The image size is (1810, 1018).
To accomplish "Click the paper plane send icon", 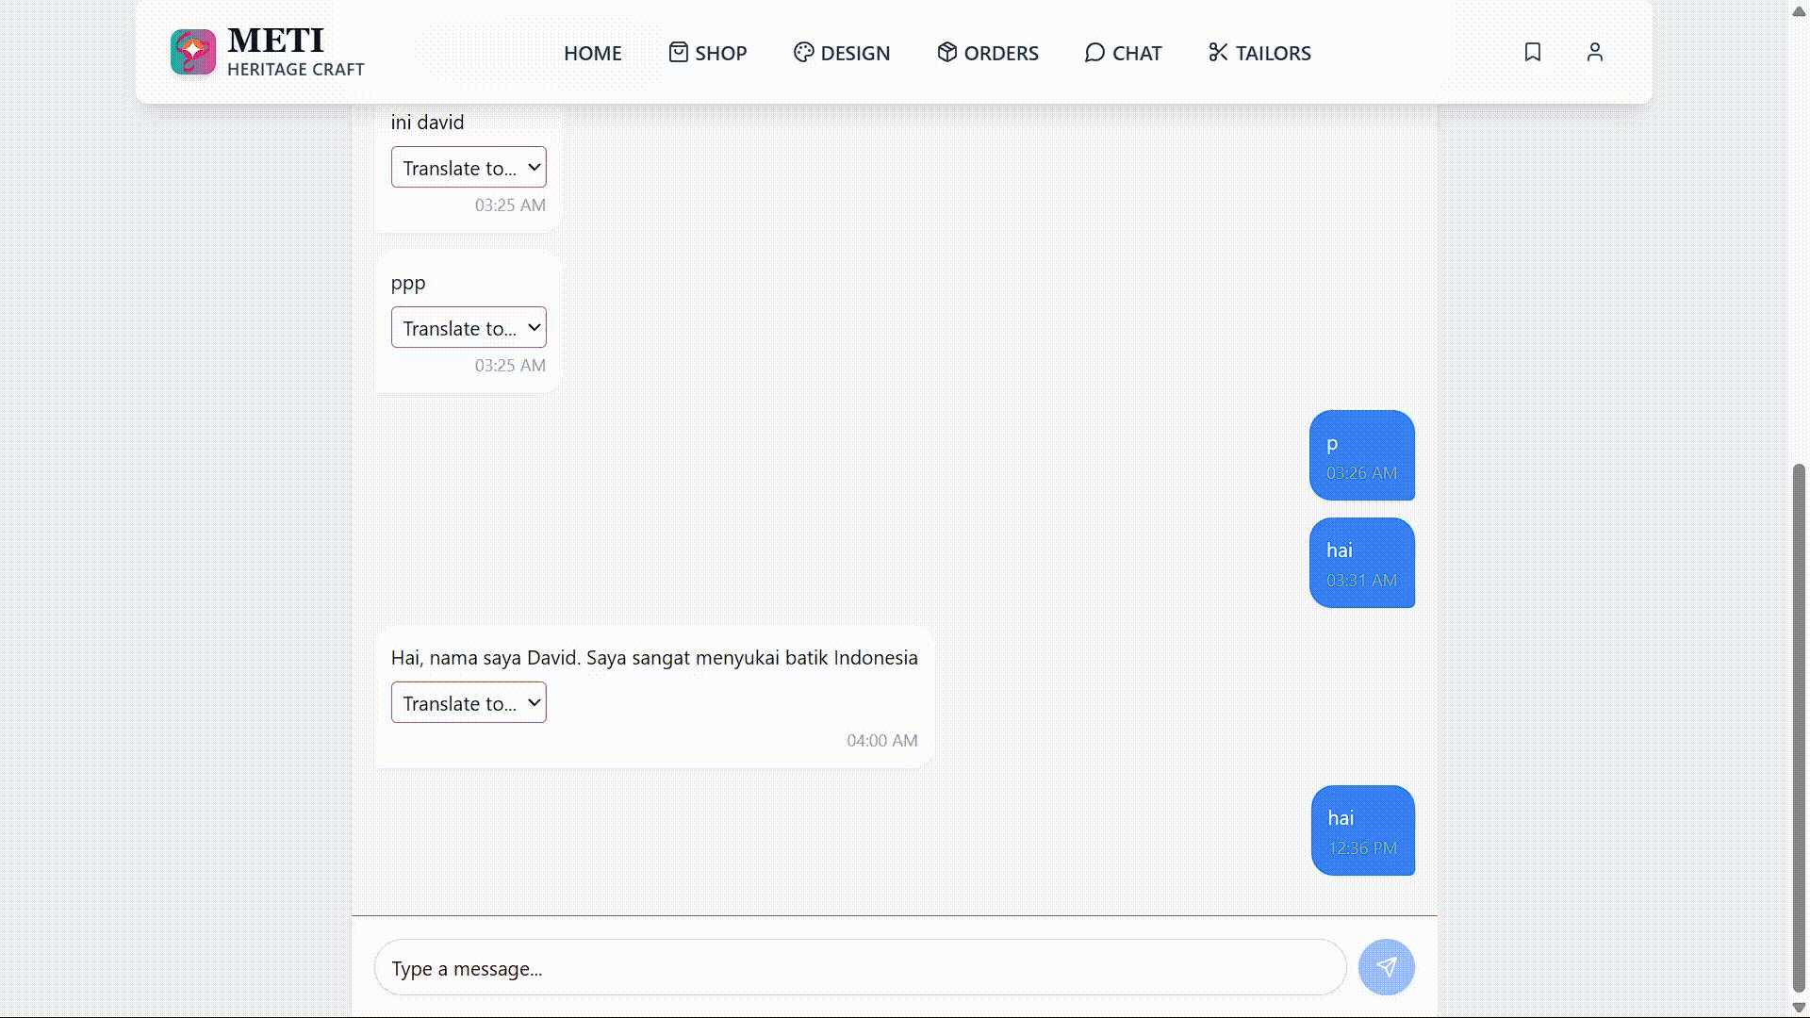I will click(x=1386, y=967).
